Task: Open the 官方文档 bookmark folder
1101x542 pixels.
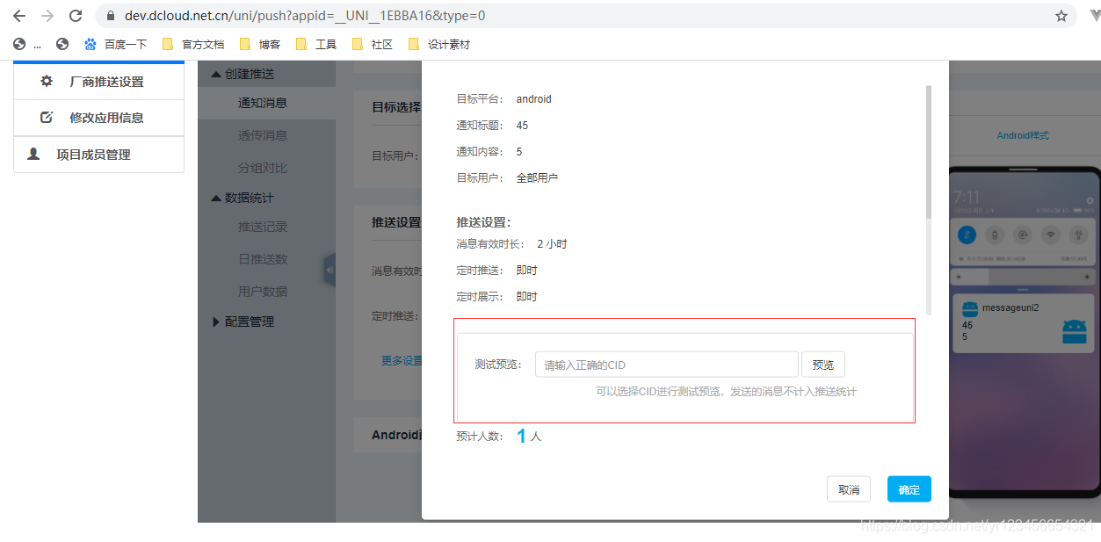Action: point(193,44)
